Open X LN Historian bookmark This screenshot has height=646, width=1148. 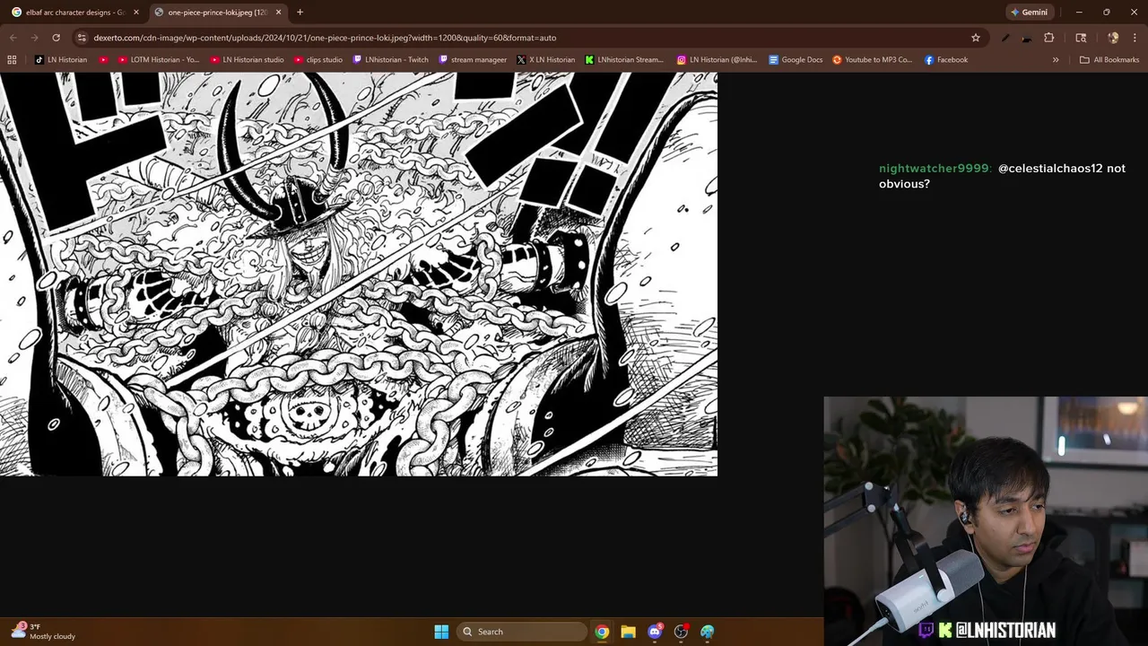pos(546,60)
